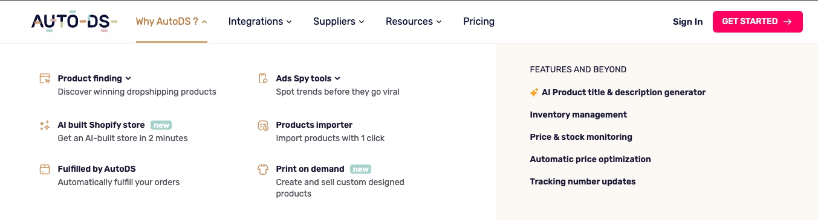Open the Resources dropdown menu
Screen dimensions: 818x220
[414, 22]
